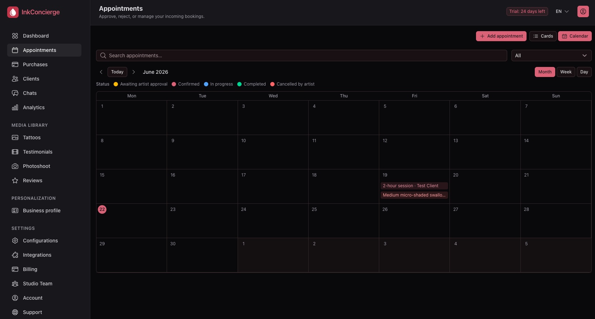Click the MEDIA LIBRARY section heading
Viewport: 595px width, 319px height.
tap(30, 125)
